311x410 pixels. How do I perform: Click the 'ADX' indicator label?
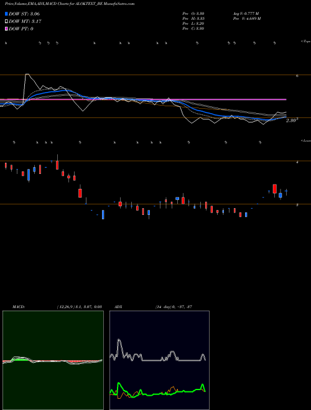pos(118,307)
